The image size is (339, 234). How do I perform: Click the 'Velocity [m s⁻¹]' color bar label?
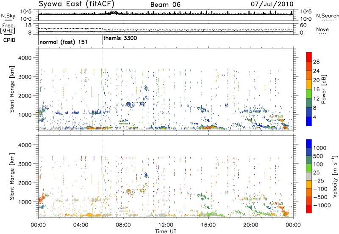tap(335, 176)
